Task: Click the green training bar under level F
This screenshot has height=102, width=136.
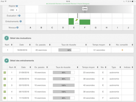Action: (85, 22)
